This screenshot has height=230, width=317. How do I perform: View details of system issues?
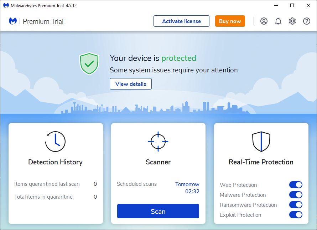coord(131,84)
